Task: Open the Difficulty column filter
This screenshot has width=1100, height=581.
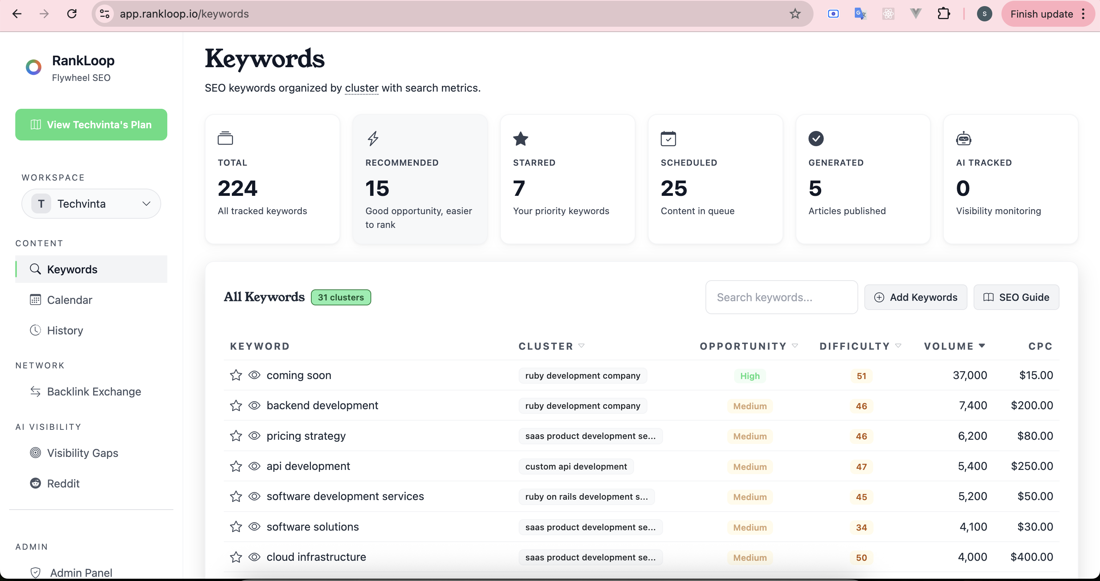Action: pos(898,346)
